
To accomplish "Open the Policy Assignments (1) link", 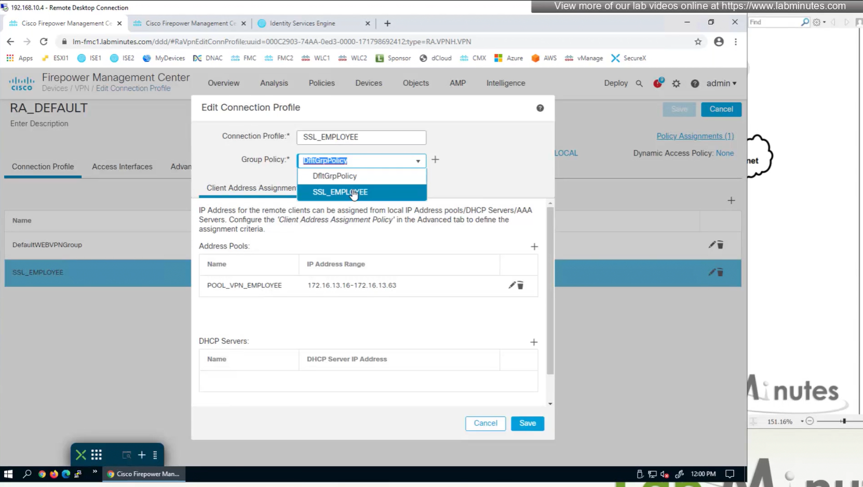I will (x=695, y=136).
